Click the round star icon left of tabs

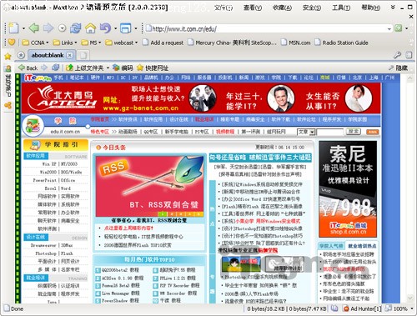point(21,55)
